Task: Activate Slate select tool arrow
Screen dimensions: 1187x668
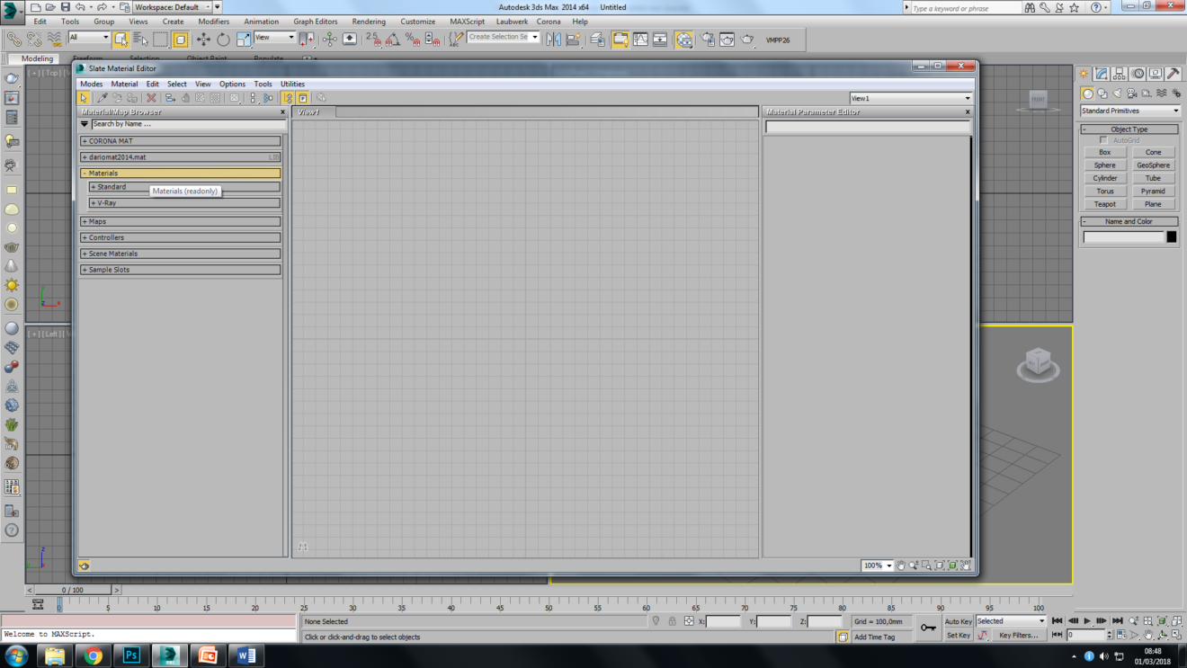Action: pyautogui.click(x=84, y=98)
